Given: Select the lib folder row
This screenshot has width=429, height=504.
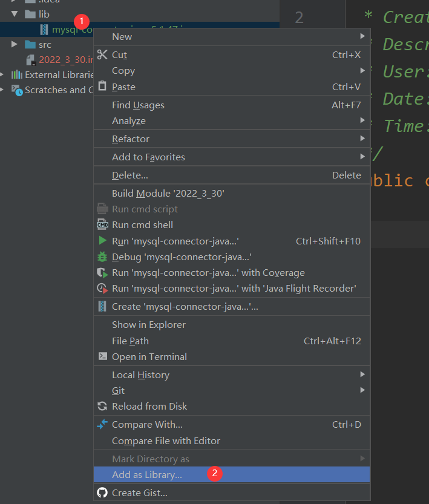Looking at the screenshot, I should [x=140, y=14].
